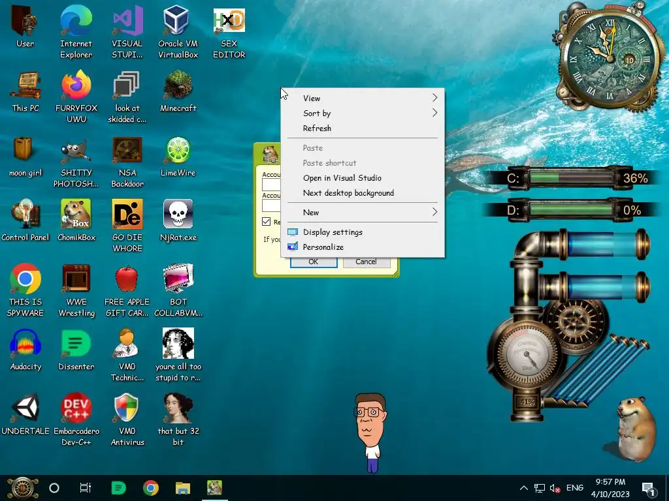Screen dimensions: 669x501
Task: Select the Internet Explorer desktop icon
Action: (x=76, y=31)
